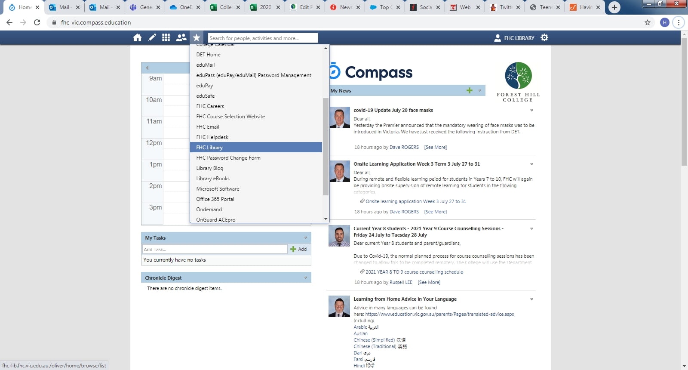This screenshot has width=688, height=370.
Task: Open dropdown for covid-19 Update news item
Action: [531, 111]
